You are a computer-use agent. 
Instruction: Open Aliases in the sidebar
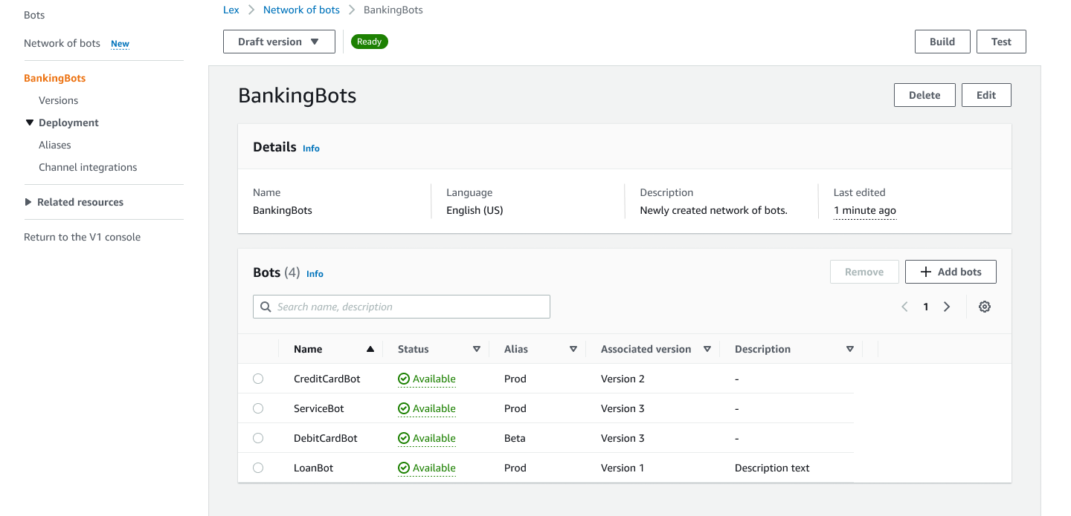point(55,145)
